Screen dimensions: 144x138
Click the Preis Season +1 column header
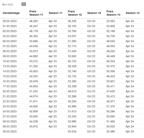36,13
